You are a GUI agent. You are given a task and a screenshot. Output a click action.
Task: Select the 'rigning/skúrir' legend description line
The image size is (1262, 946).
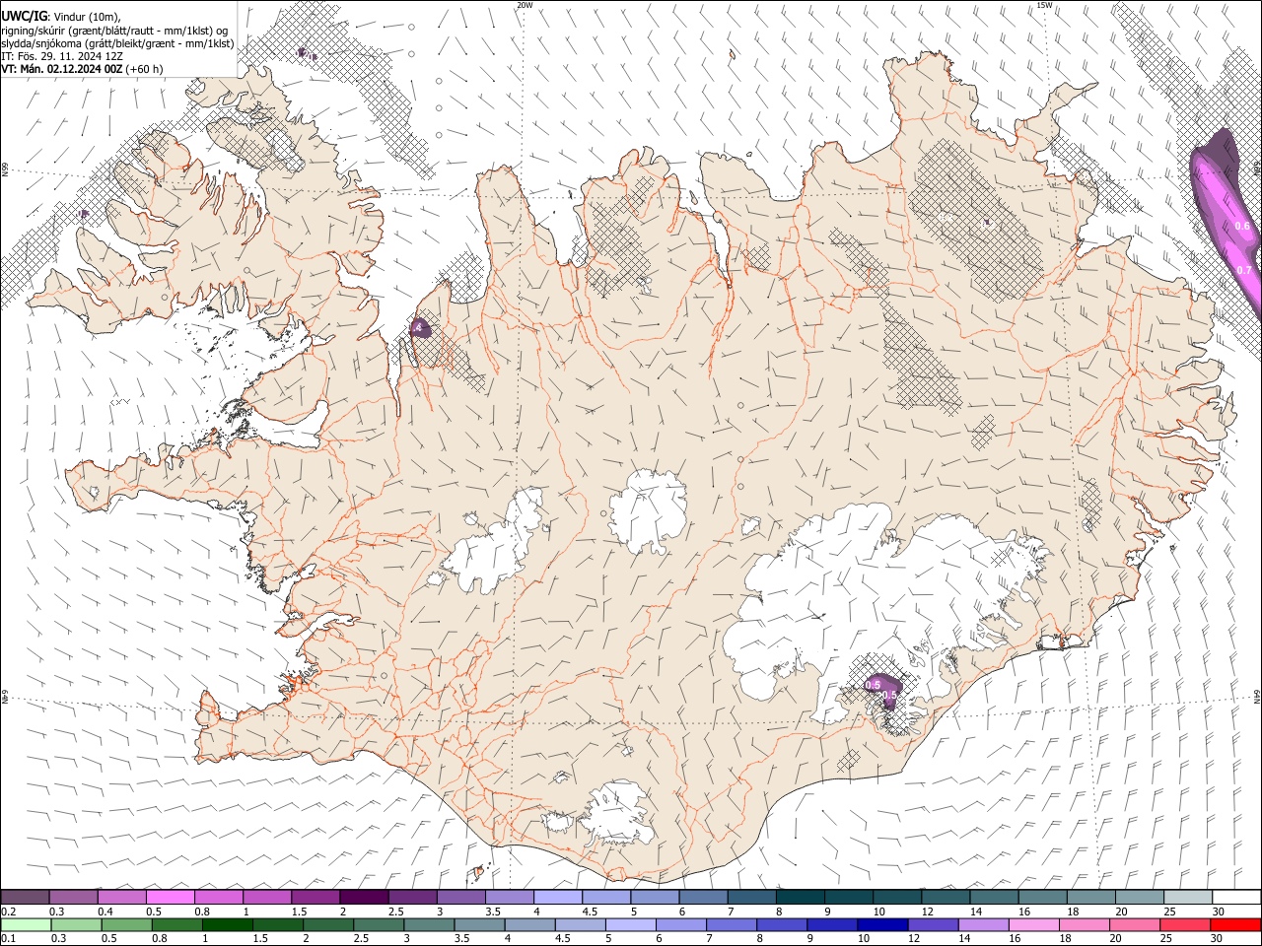tap(115, 31)
